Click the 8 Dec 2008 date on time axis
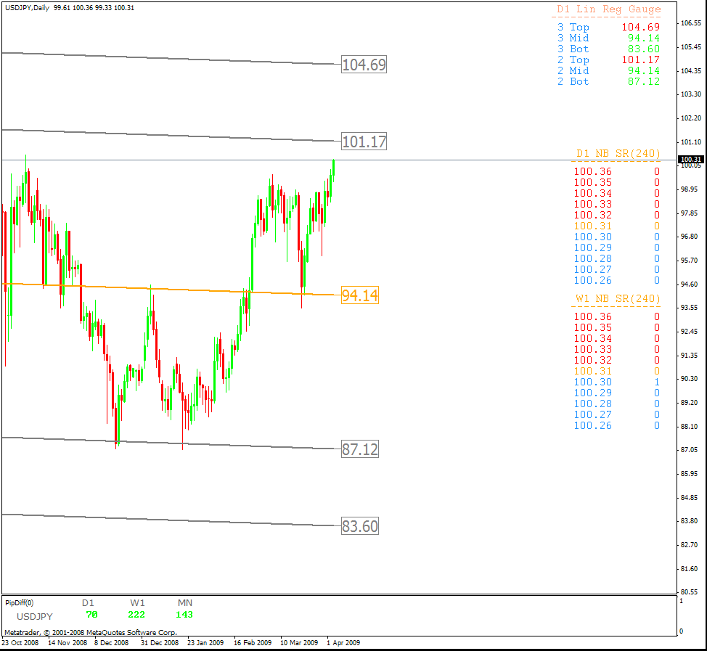707x651 pixels. [x=111, y=642]
